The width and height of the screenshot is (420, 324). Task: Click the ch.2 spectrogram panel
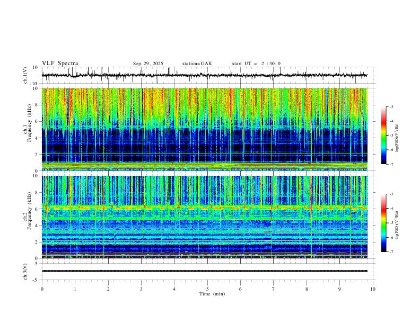tap(204, 217)
